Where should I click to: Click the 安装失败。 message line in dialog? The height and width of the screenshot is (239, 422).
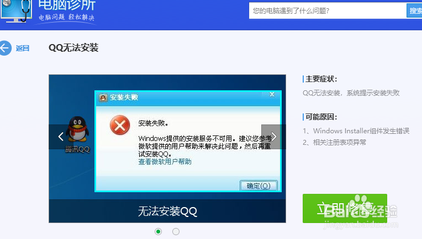(154, 123)
